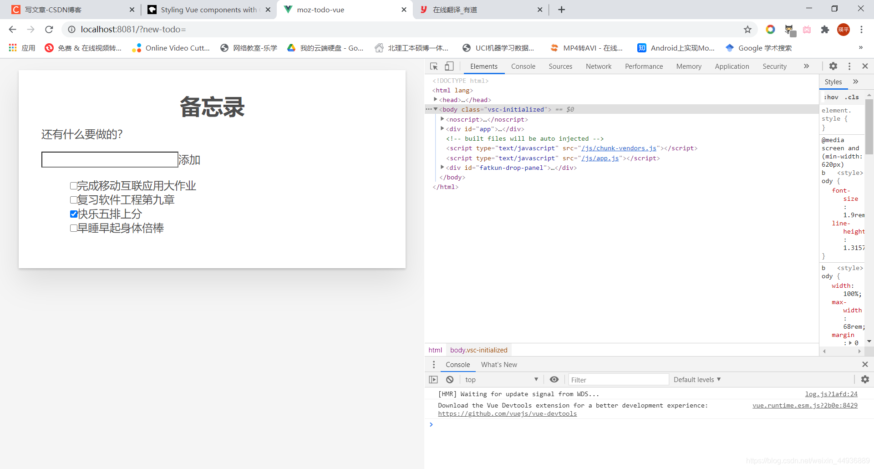Check the 早睡早起身体倍棒 checkbox

[73, 228]
